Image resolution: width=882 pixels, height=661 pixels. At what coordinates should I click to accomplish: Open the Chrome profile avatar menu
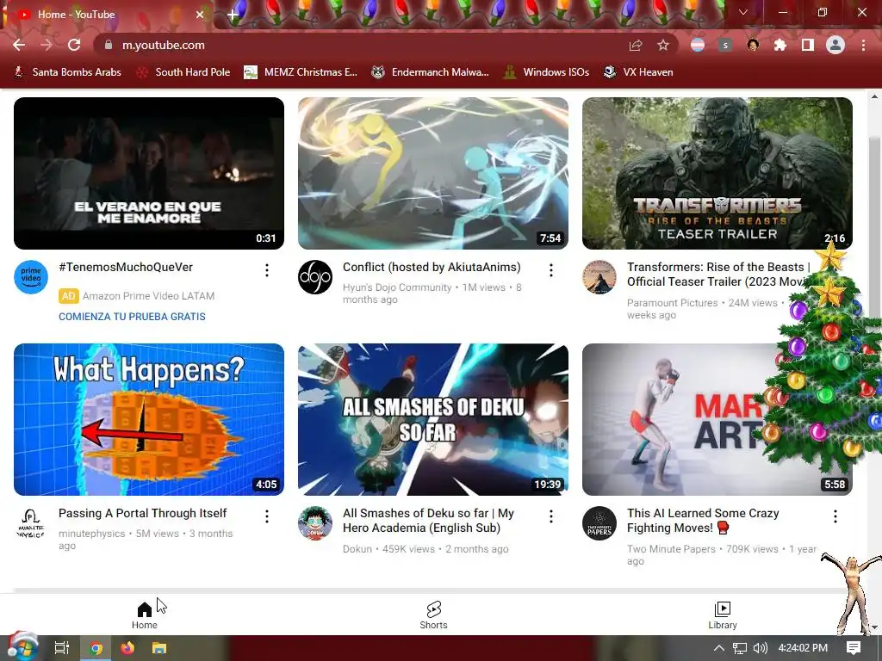[835, 45]
